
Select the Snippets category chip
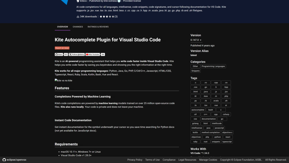(196, 71)
